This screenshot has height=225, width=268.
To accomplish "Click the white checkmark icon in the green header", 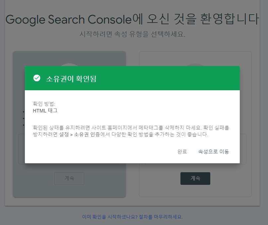I will 37,78.
